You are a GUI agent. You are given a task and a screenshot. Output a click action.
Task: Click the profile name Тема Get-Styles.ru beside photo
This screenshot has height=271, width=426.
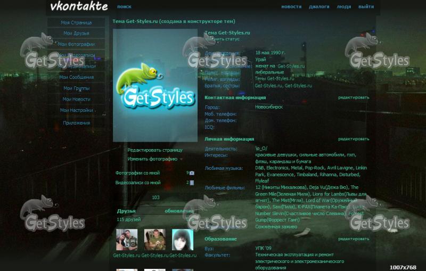(x=227, y=32)
